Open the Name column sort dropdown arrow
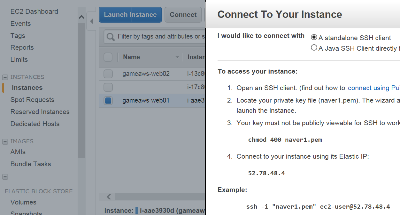Screen dimensions: 400x215 177,57
